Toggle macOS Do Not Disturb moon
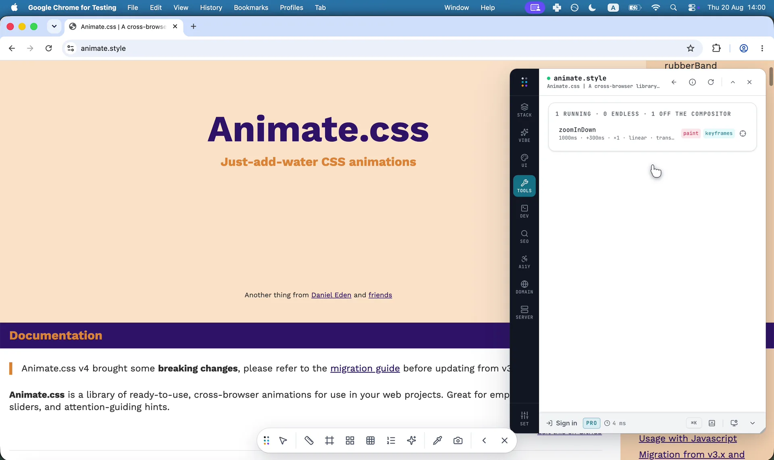774x460 pixels. pyautogui.click(x=592, y=8)
